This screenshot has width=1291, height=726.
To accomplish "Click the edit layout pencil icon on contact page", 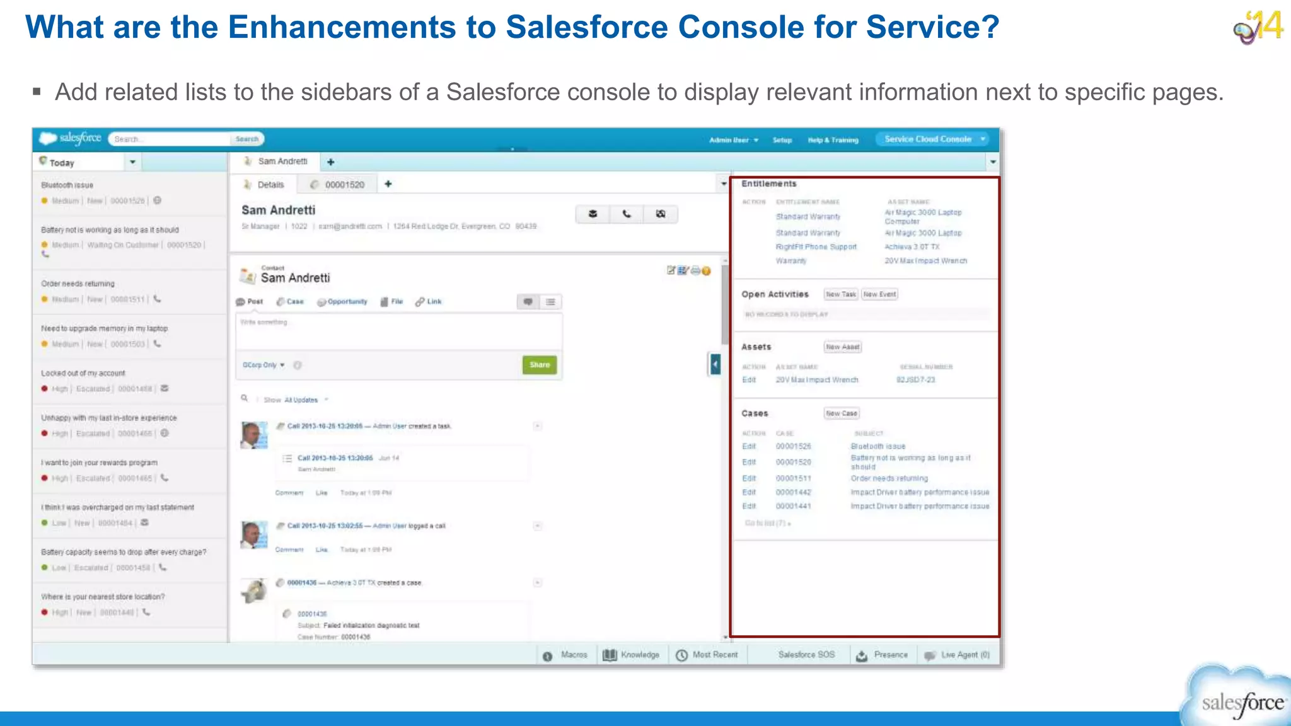I will [671, 270].
